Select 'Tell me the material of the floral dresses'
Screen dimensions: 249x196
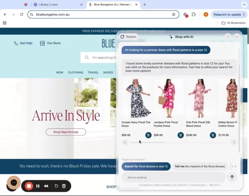coord(200,166)
